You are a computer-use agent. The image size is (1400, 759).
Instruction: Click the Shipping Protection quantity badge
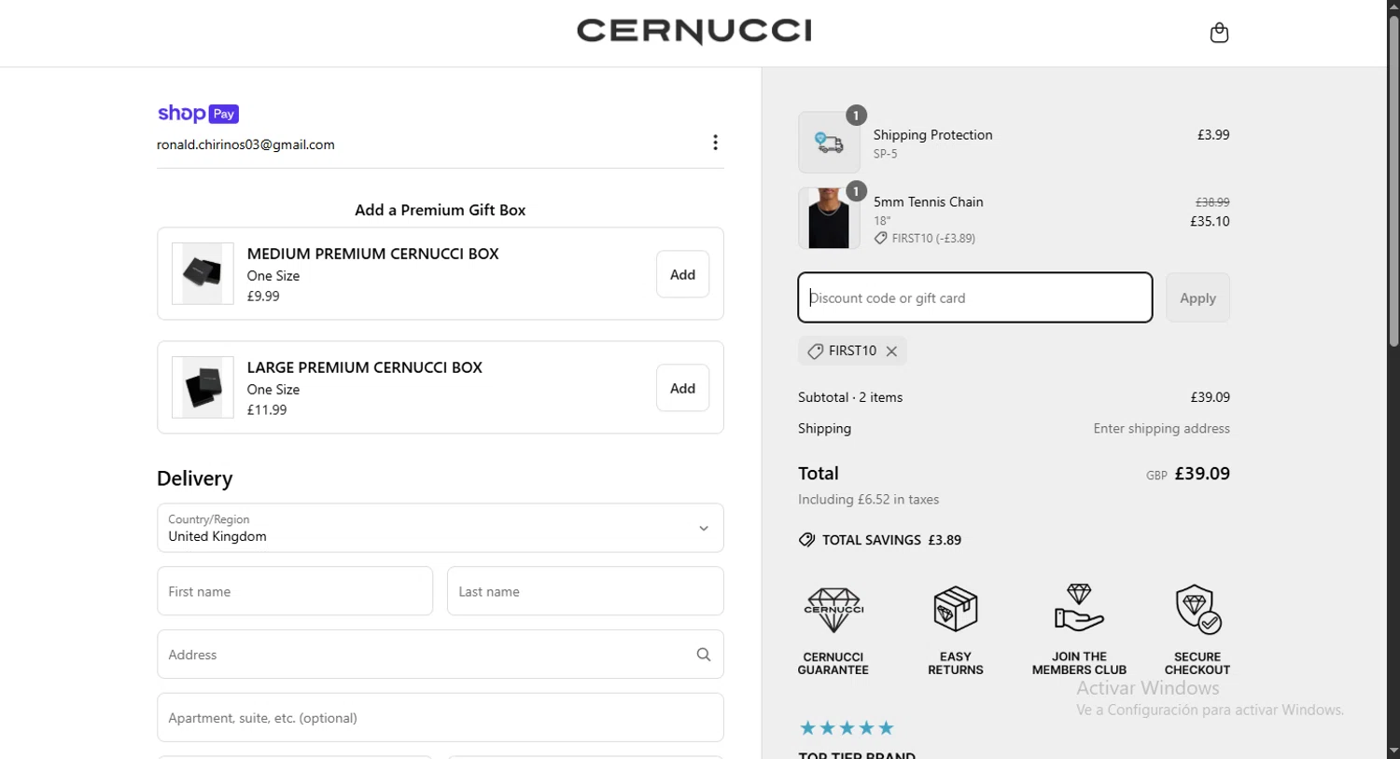coord(856,116)
